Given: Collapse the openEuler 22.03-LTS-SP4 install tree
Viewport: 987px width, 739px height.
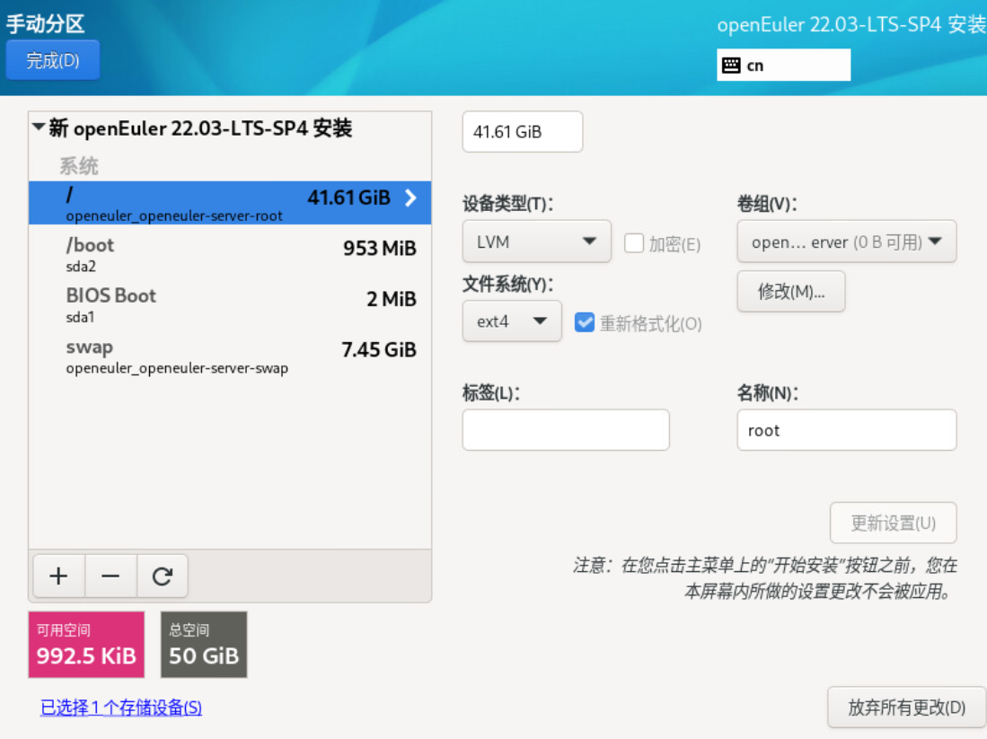Looking at the screenshot, I should (x=38, y=128).
